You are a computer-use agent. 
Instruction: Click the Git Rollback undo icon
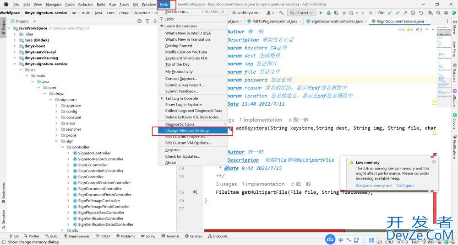(420, 13)
